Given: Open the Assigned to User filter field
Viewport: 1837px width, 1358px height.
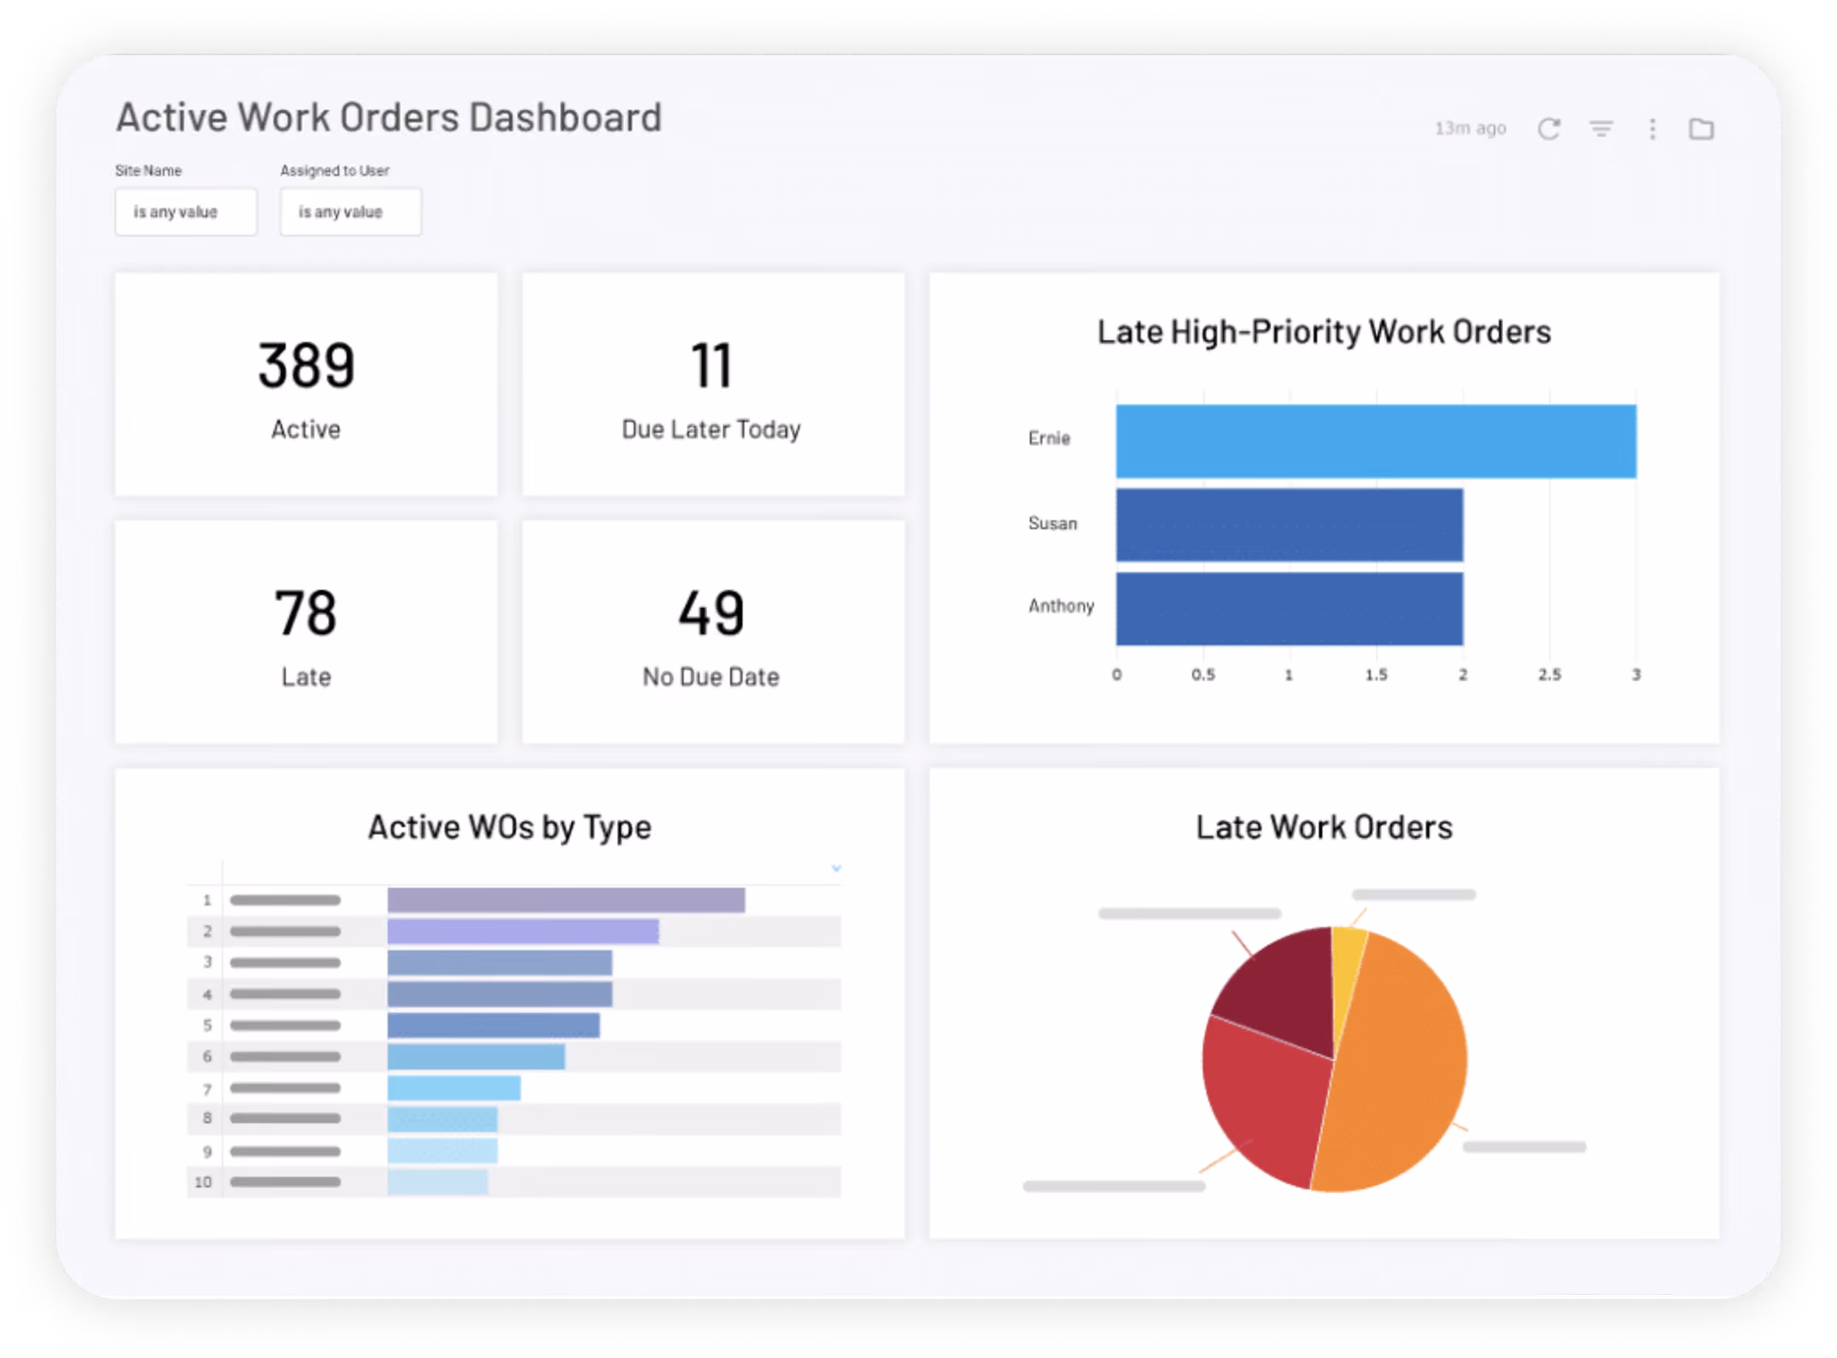Looking at the screenshot, I should point(350,212).
